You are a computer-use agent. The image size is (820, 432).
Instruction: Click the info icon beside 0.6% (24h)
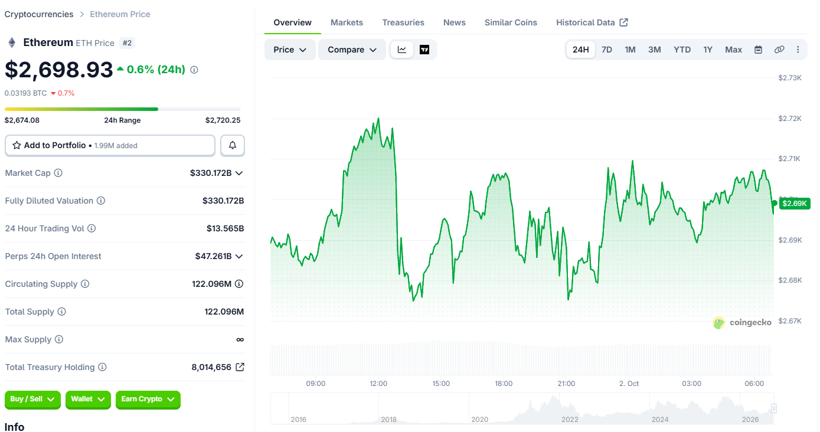[x=194, y=70]
